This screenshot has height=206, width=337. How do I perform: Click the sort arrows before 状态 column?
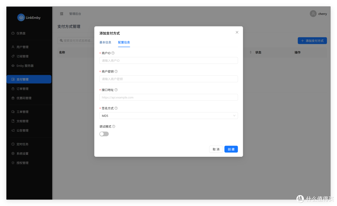coord(250,52)
